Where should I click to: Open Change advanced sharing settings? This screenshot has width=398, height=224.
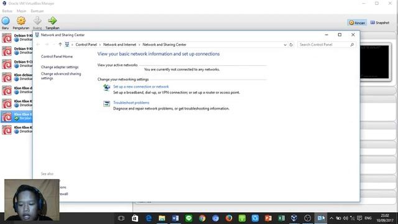[x=61, y=76]
